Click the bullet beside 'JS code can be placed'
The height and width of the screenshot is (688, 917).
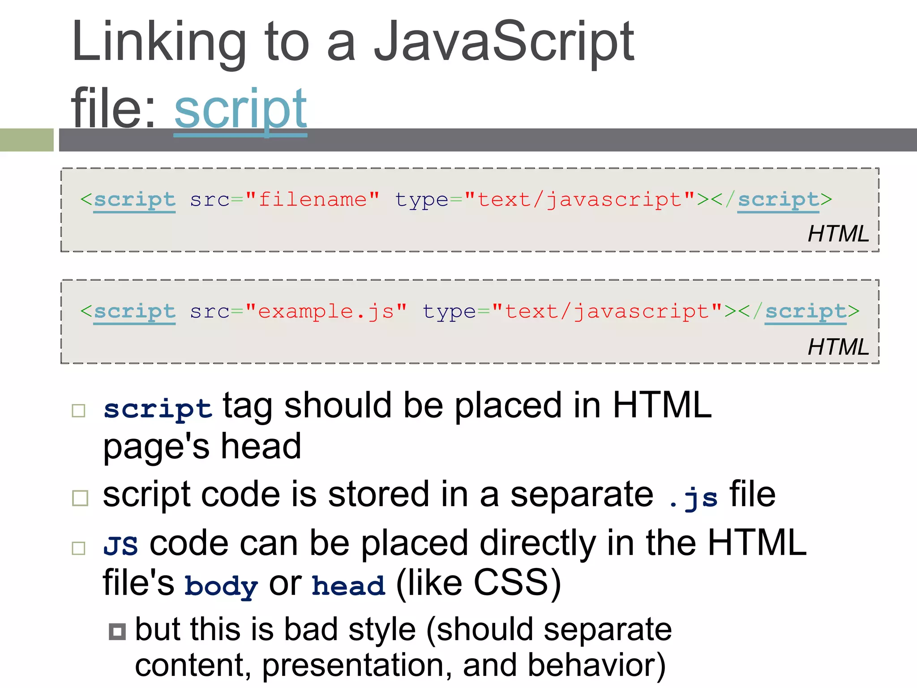click(79, 548)
